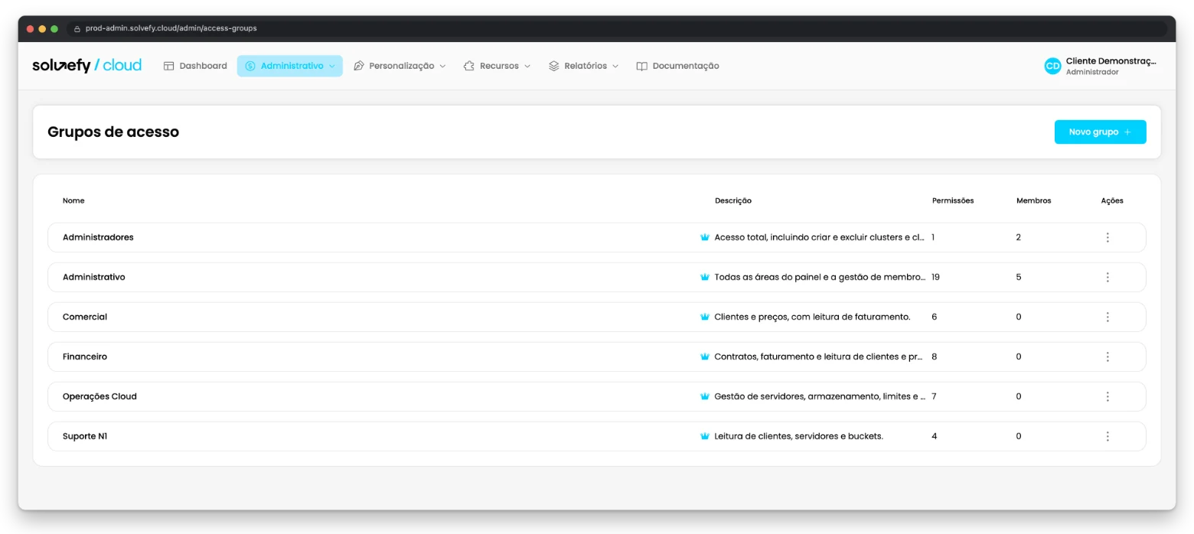The image size is (1194, 534).
Task: Go to the Dashboard page
Action: tap(195, 66)
